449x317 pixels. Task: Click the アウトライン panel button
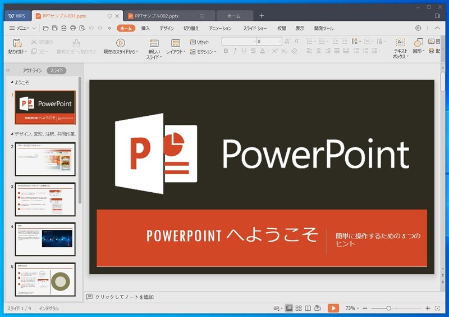coord(32,71)
